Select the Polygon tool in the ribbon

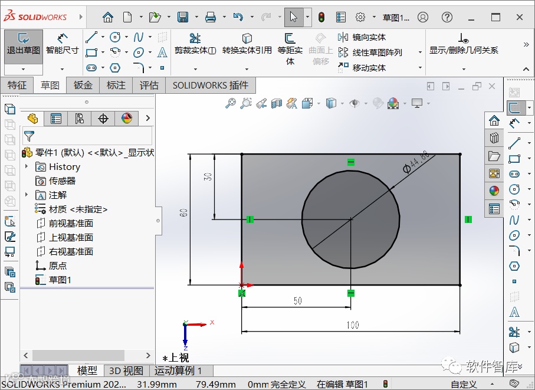click(115, 68)
